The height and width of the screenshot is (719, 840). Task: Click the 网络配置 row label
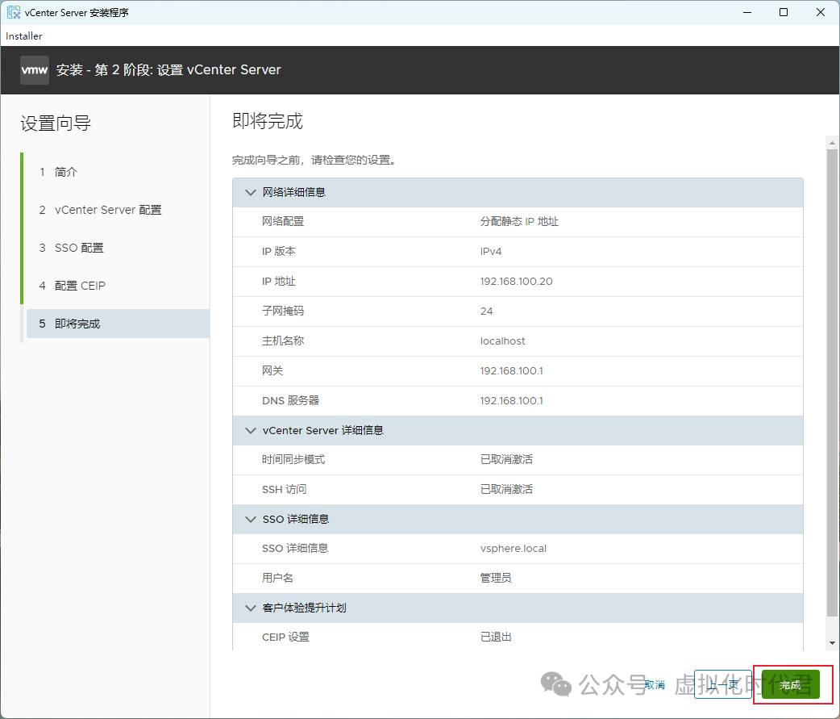pos(283,222)
